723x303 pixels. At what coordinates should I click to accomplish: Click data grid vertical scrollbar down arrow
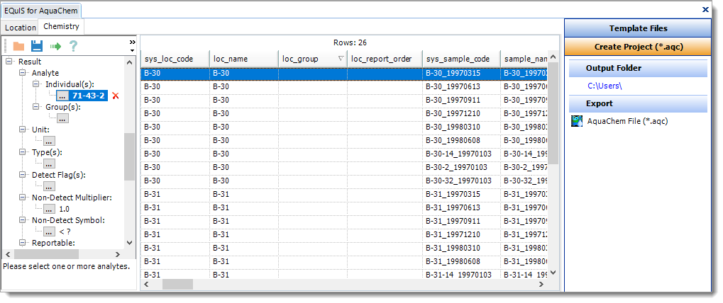(553, 273)
